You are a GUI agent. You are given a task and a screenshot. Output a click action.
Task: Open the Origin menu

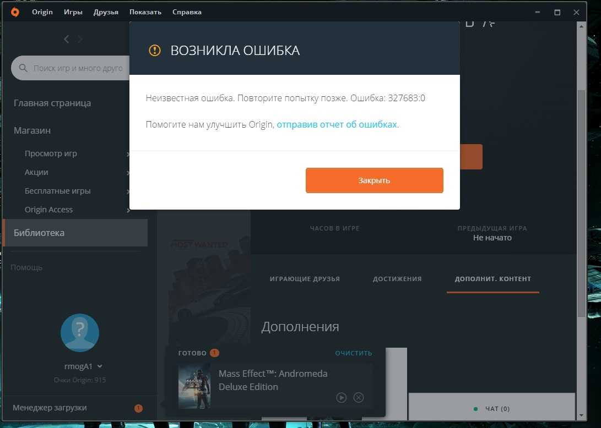click(42, 12)
